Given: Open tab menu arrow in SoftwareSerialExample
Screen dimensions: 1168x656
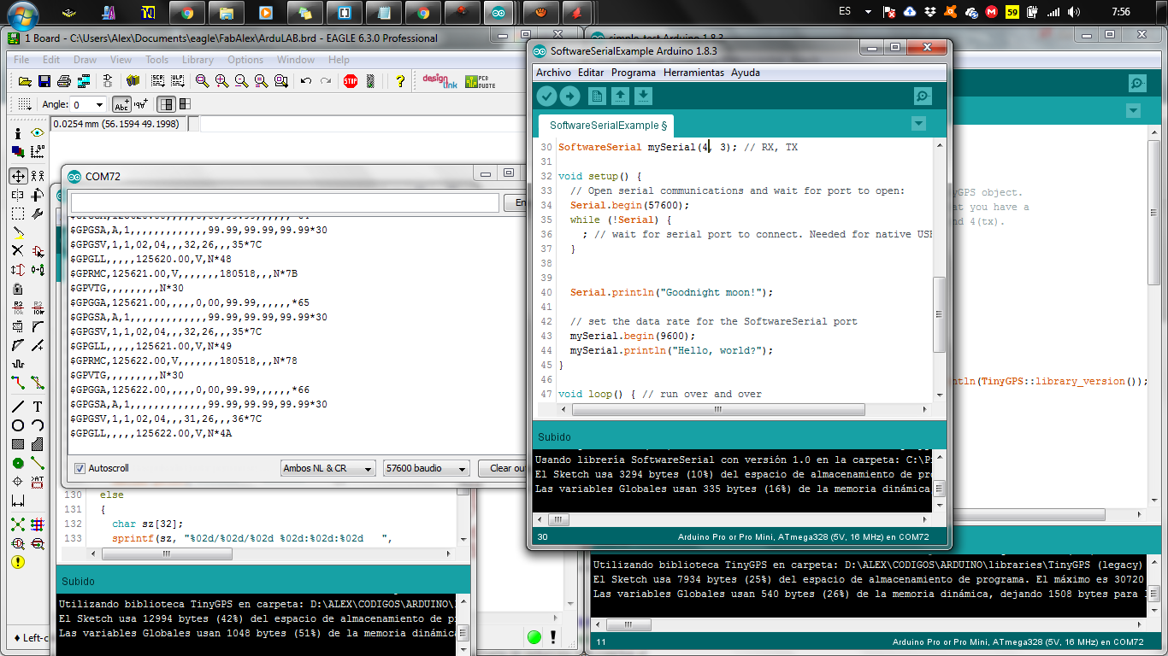Looking at the screenshot, I should click(x=918, y=124).
